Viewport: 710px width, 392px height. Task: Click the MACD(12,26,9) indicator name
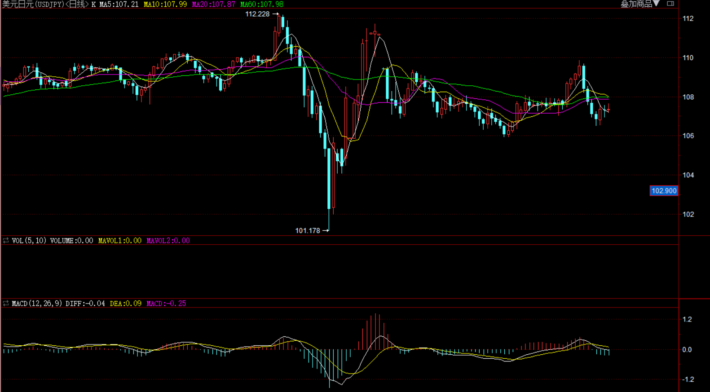click(x=37, y=304)
